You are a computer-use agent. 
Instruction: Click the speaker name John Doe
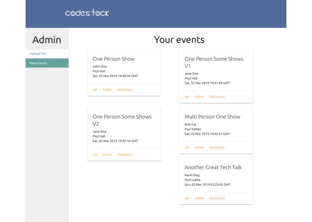(x=100, y=67)
